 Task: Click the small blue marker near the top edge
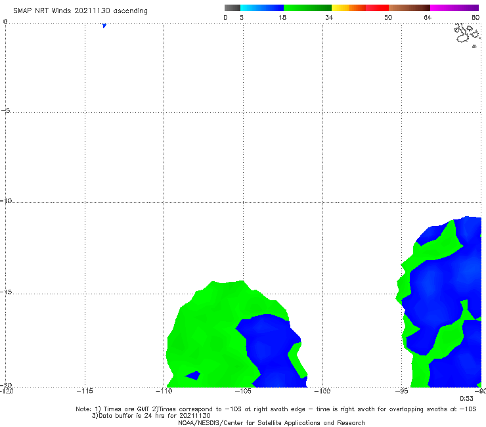104,26
